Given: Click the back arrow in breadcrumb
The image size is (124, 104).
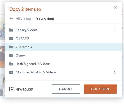Looking at the screenshot, I should [x=11, y=18].
